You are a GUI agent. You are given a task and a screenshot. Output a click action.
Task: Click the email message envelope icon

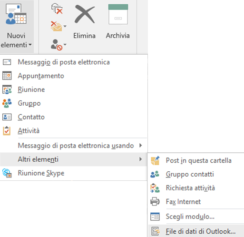pyautogui.click(x=7, y=62)
